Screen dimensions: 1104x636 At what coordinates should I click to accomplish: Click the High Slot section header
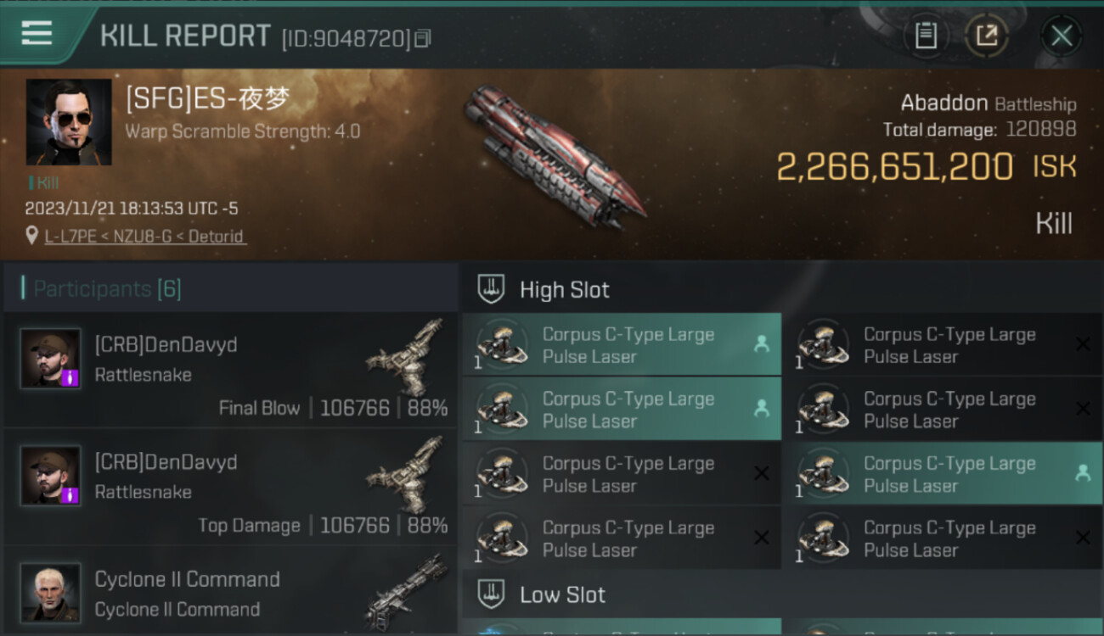tap(564, 290)
